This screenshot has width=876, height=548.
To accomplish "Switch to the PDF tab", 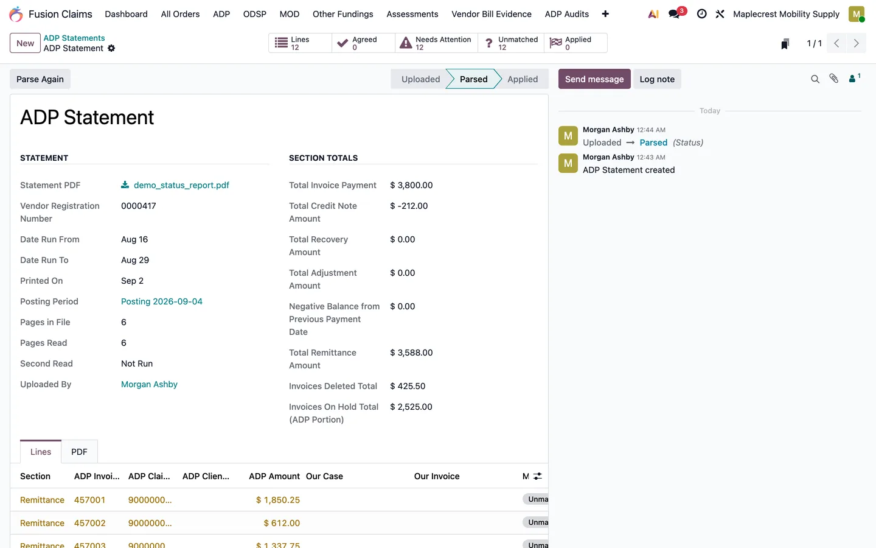I will click(79, 452).
